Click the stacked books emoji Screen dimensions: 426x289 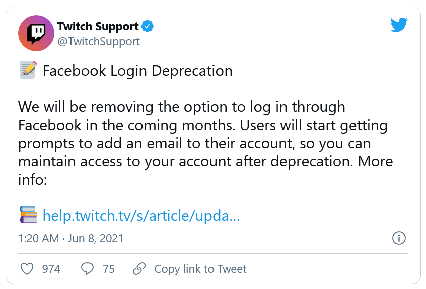tap(28, 215)
